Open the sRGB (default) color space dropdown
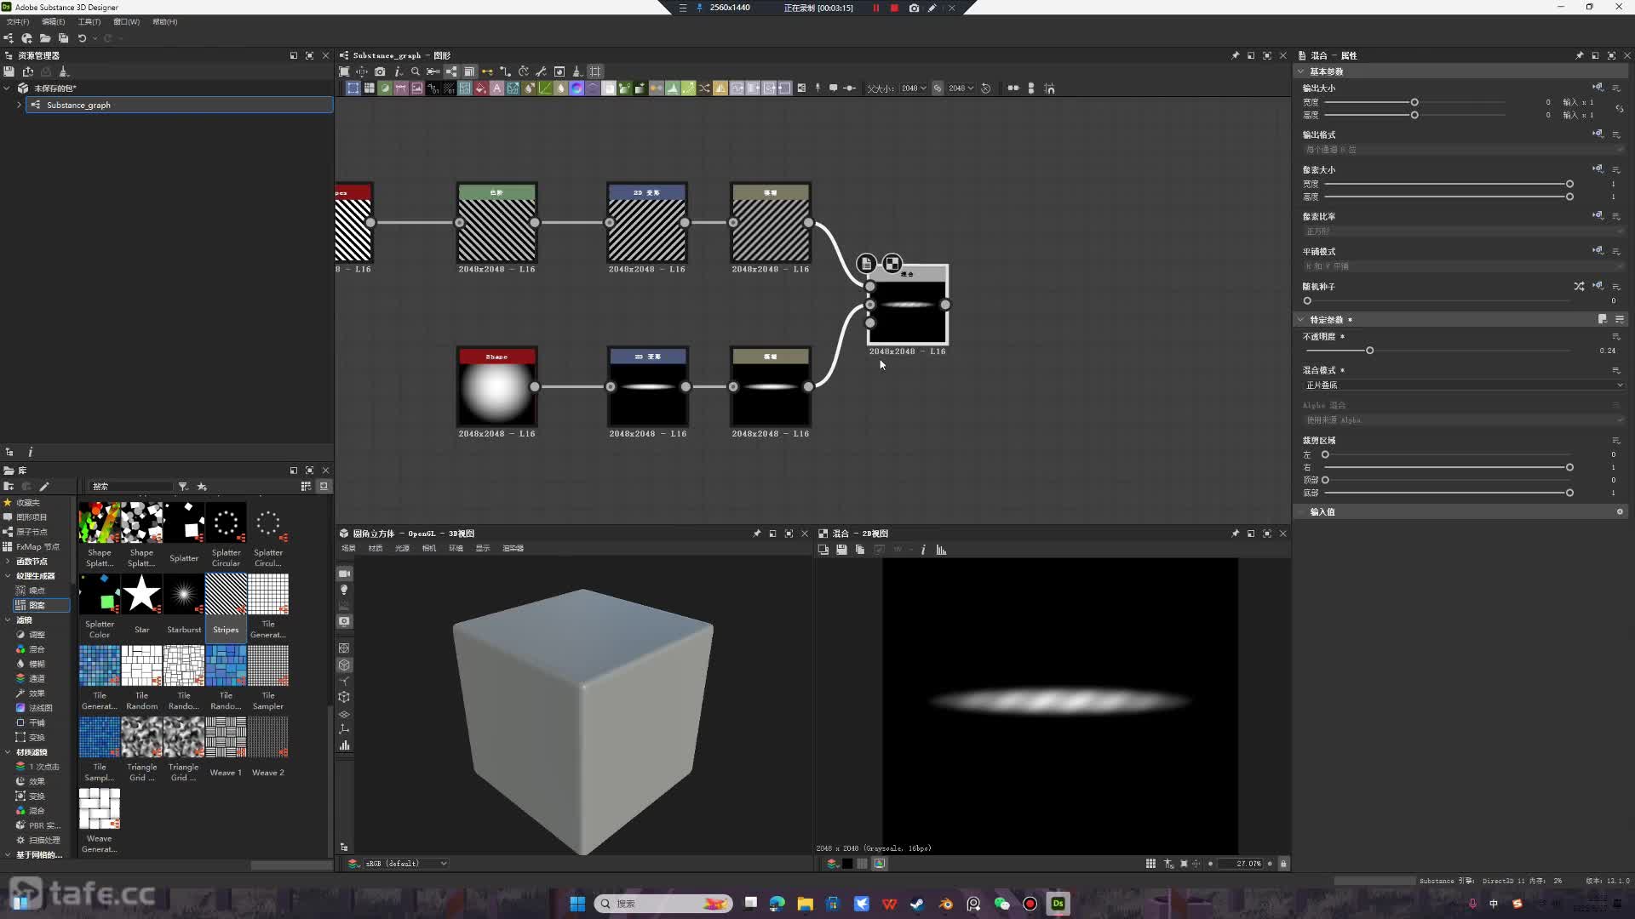 coord(405,864)
